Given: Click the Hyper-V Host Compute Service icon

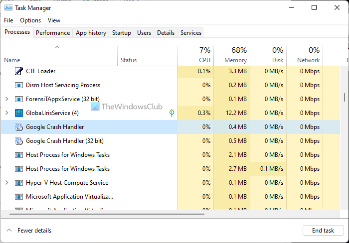Looking at the screenshot, I should (x=19, y=183).
